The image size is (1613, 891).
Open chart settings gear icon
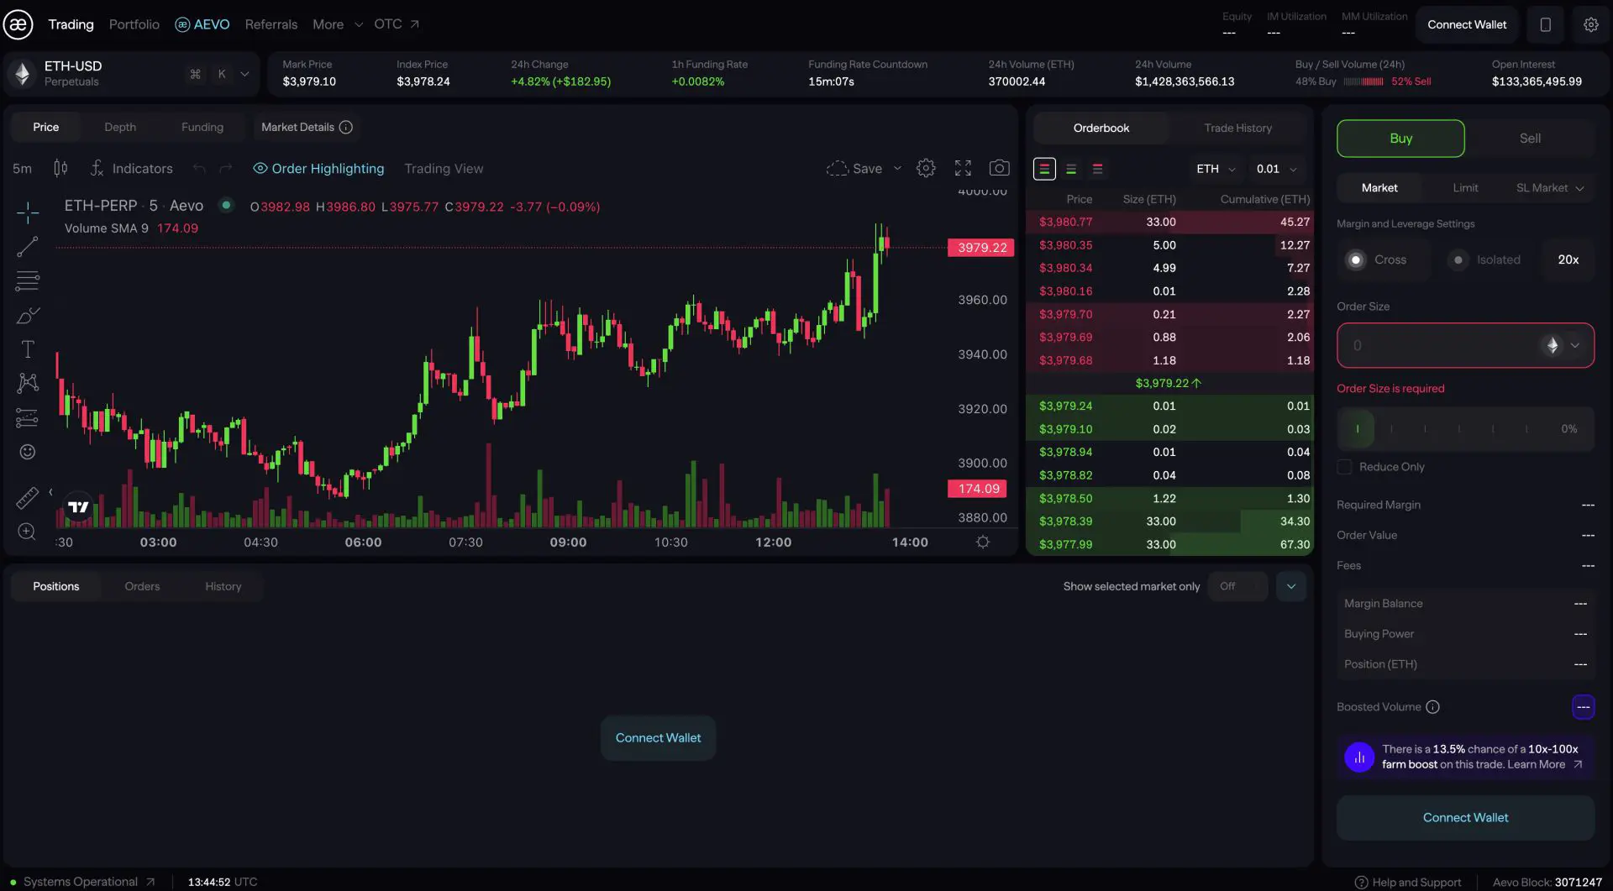click(x=926, y=168)
